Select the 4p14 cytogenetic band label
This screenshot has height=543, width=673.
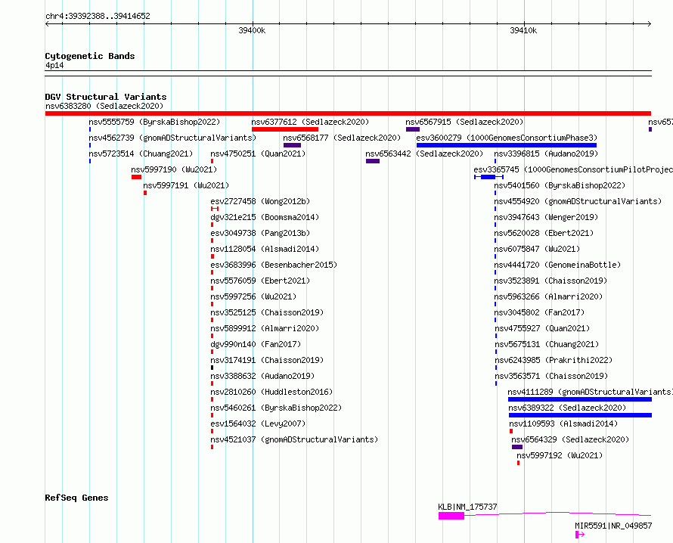click(x=54, y=65)
